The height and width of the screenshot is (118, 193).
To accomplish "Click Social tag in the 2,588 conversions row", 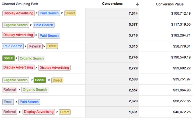I will 40,80.
